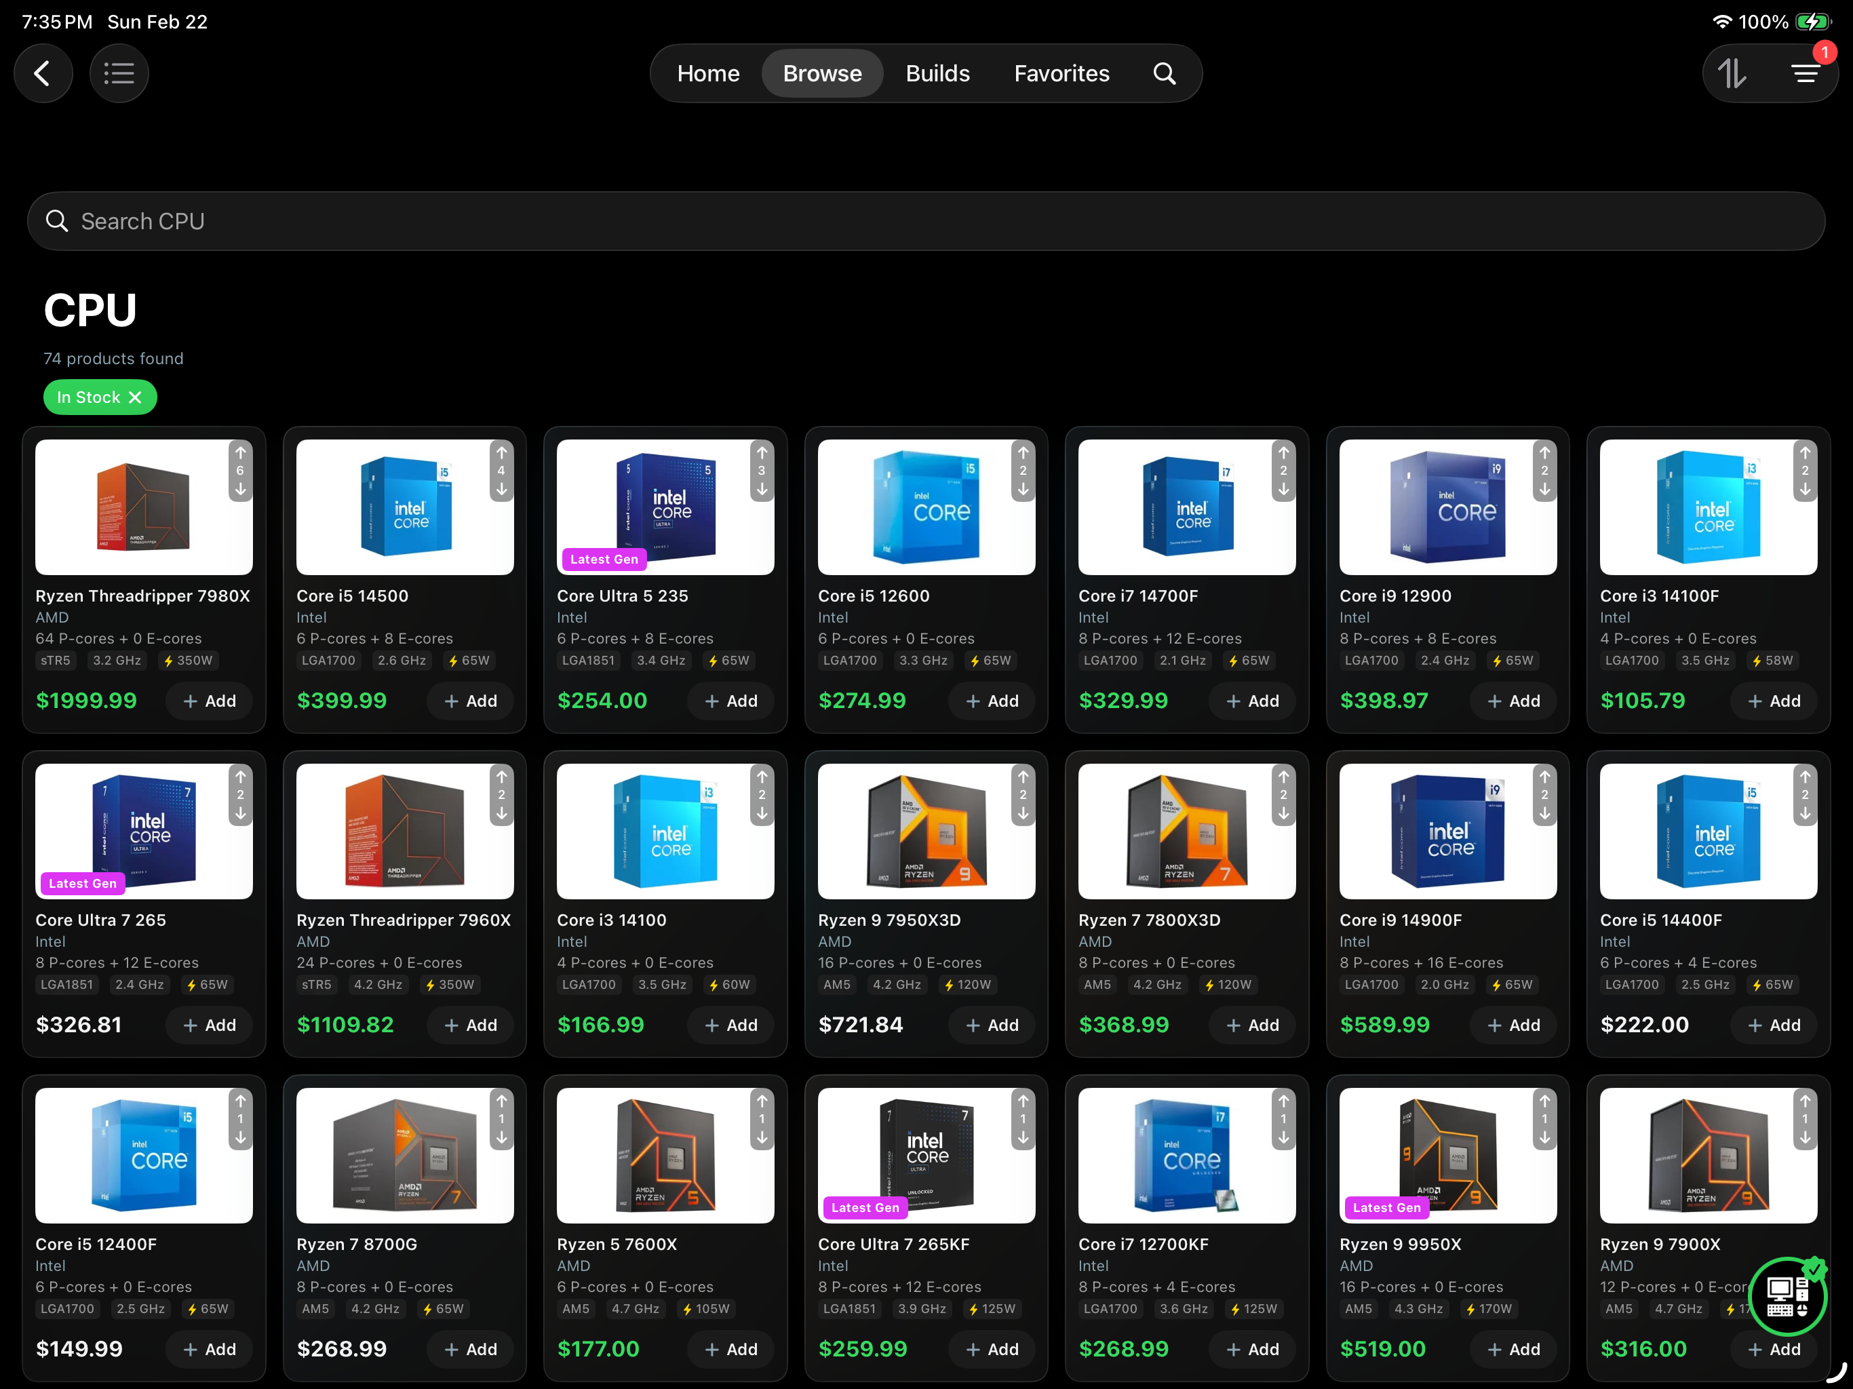Click up arrow on Core Ultra 7 265KF card
The image size is (1853, 1389).
1023,1101
